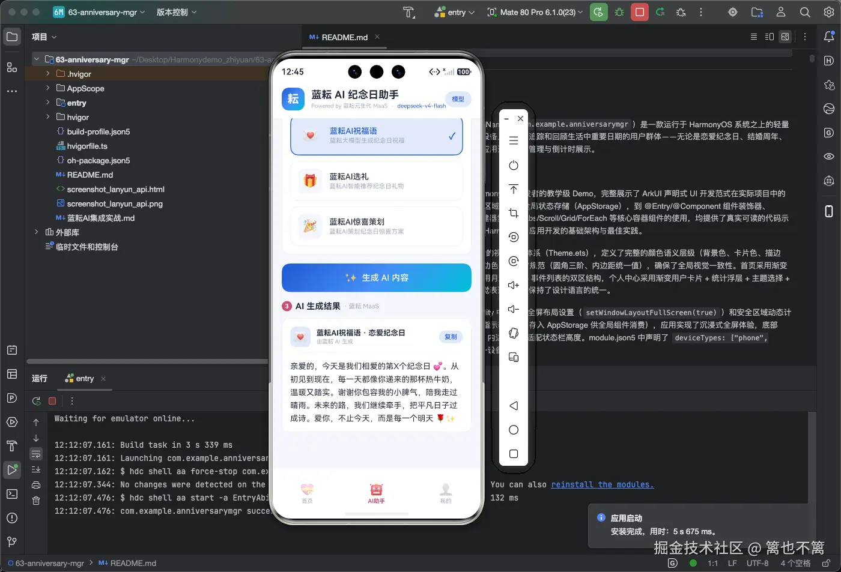The image size is (841, 572).
Task: Open the Previewer eye icon in the right sidebar
Action: click(829, 157)
